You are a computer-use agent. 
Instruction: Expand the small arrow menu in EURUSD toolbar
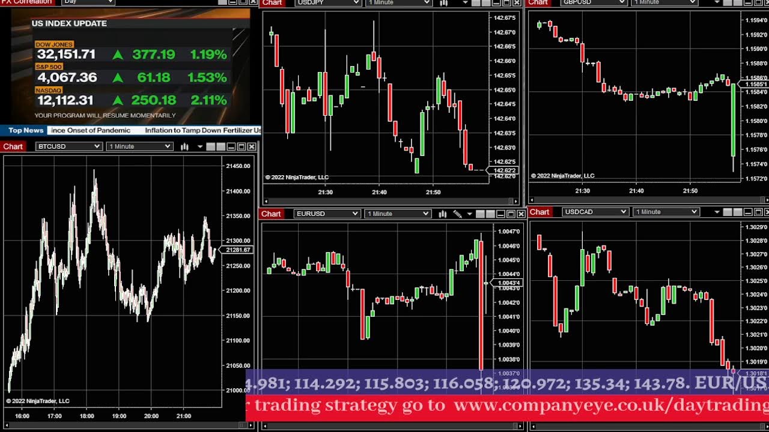[470, 214]
